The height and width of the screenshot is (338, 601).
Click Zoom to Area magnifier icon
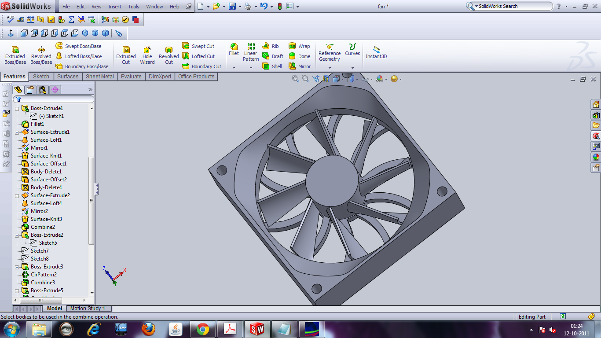tap(305, 79)
